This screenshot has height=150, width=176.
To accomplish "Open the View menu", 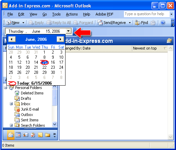I will coord(33,14).
